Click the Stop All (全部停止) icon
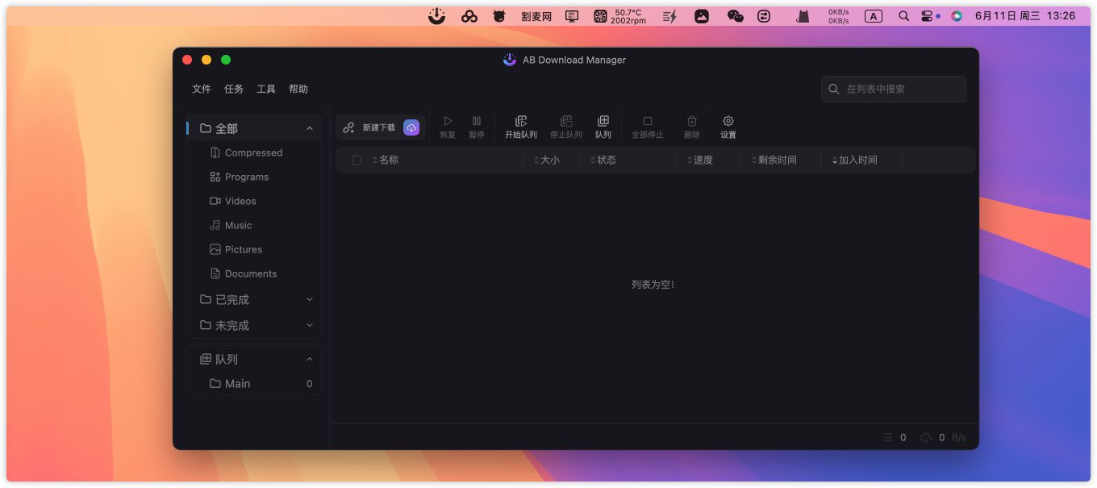The height and width of the screenshot is (488, 1097). (x=647, y=121)
